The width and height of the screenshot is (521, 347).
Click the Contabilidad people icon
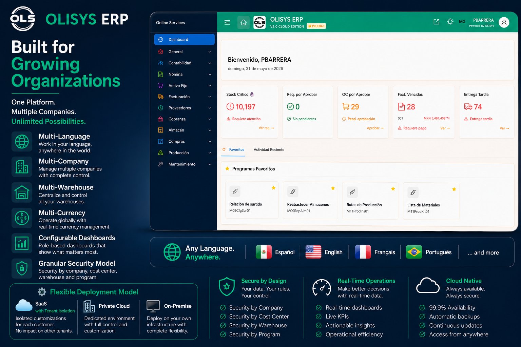[x=160, y=63]
